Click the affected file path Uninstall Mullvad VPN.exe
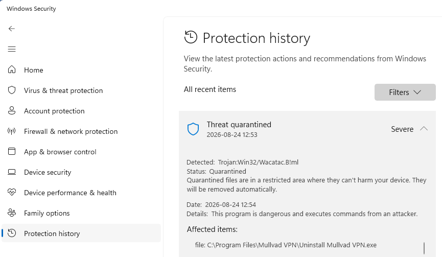 point(286,245)
